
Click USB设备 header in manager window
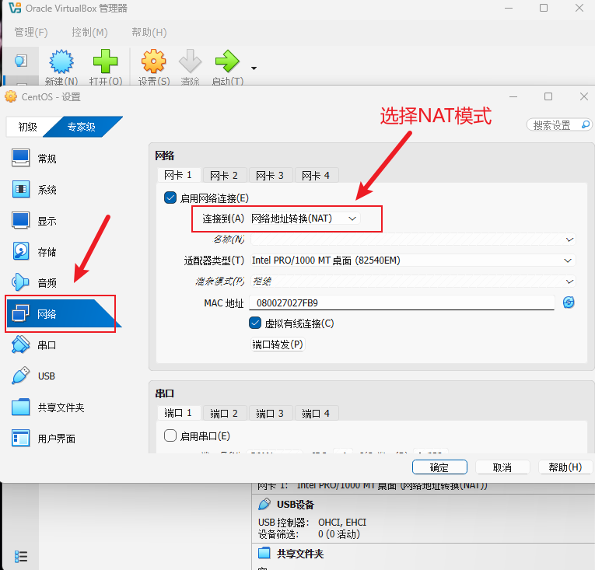coord(296,505)
